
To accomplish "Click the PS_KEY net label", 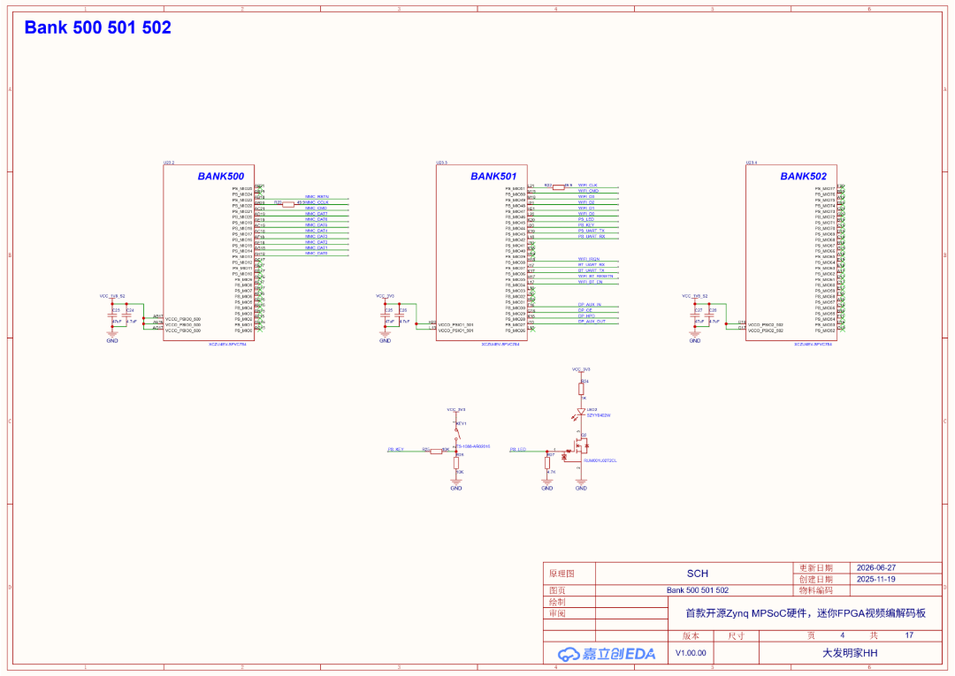I will click(396, 450).
